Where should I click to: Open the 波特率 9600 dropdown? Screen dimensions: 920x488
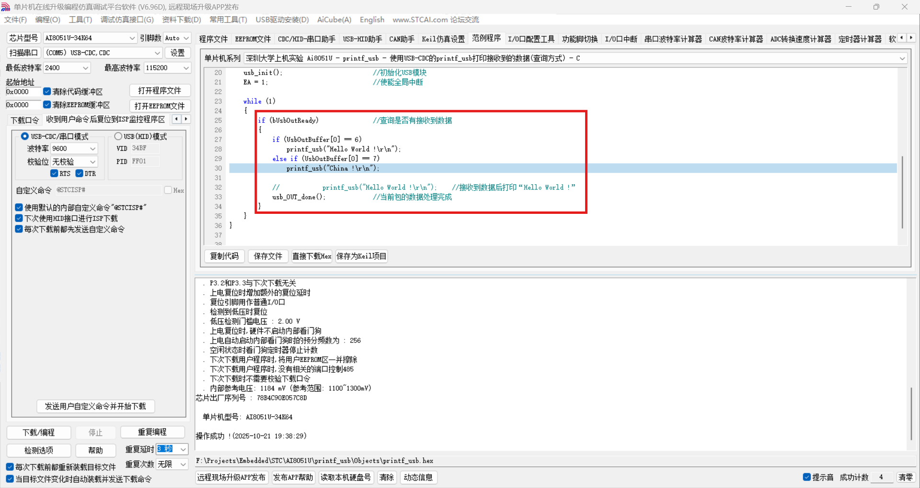92,149
